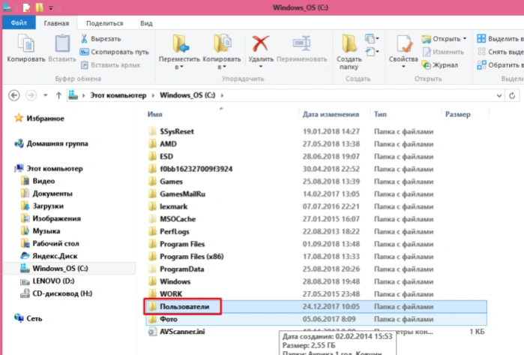Open the Журнал history
Image resolution: width=524 pixels, height=355 pixels.
(x=440, y=65)
